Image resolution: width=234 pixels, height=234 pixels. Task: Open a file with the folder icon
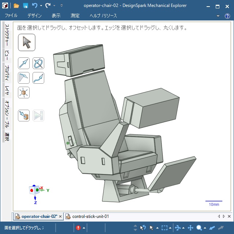[16, 6]
